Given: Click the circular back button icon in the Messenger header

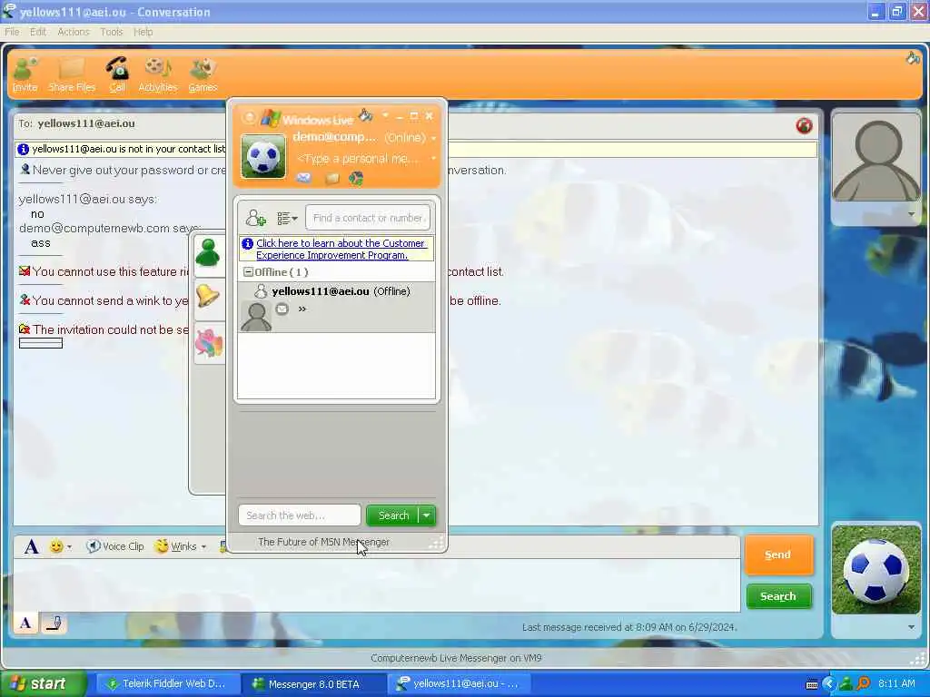Looking at the screenshot, I should point(249,117).
